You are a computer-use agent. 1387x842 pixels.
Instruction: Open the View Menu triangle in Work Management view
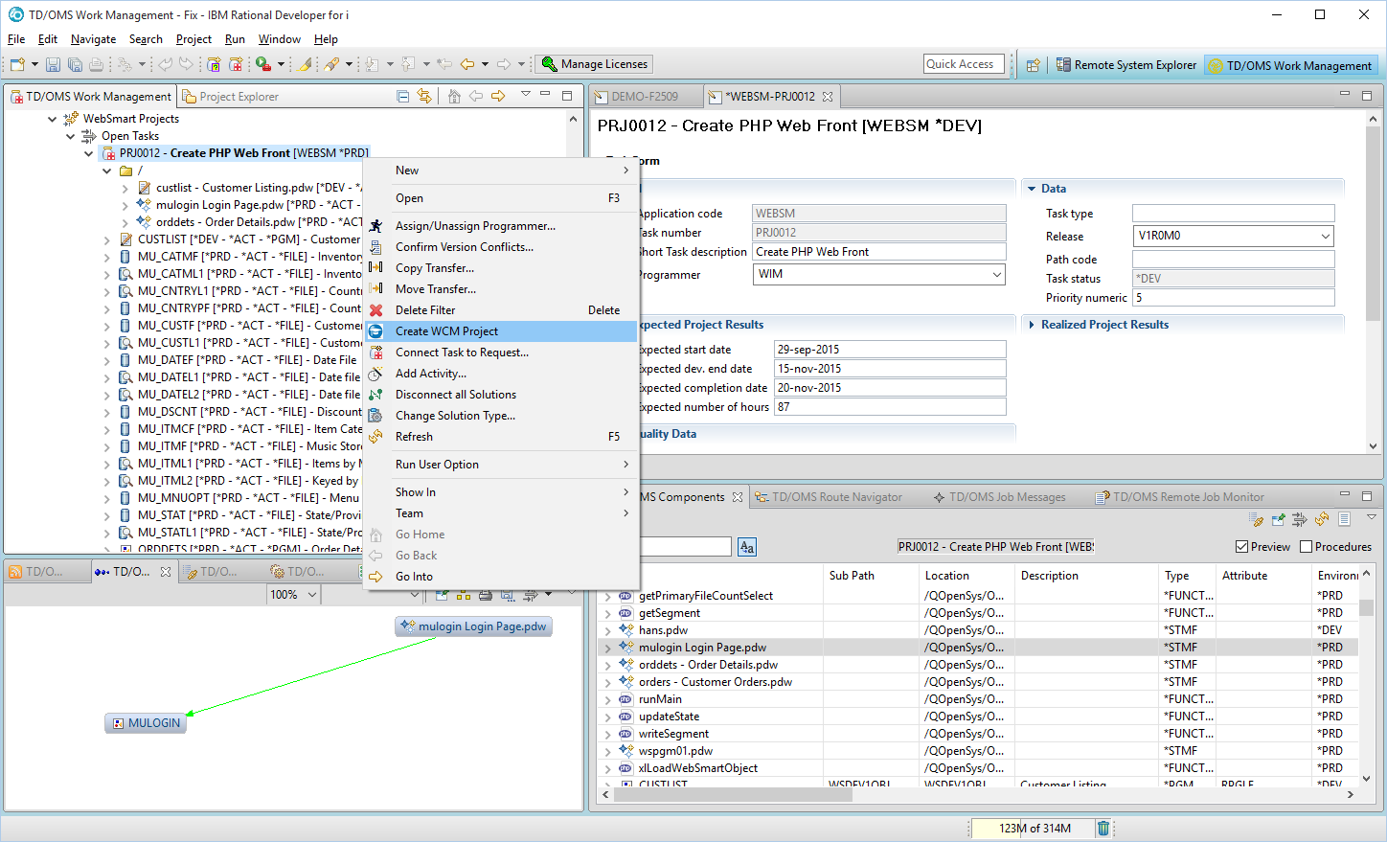coord(526,94)
